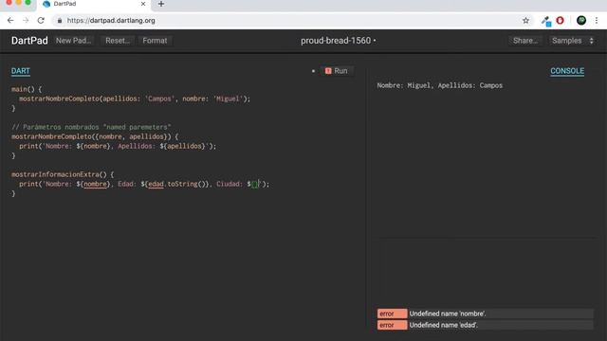The image size is (607, 341).
Task: Select the DartPad browser tab
Action: (95, 4)
